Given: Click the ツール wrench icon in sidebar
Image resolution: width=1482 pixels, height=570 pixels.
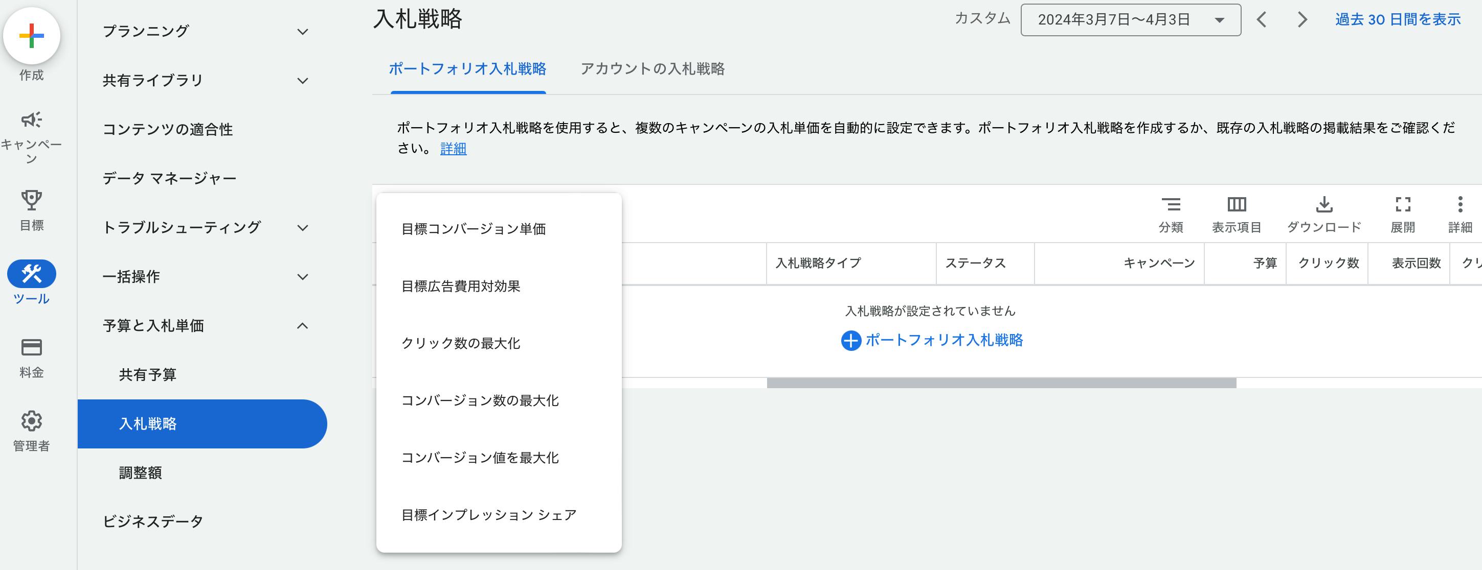Looking at the screenshot, I should (x=32, y=275).
